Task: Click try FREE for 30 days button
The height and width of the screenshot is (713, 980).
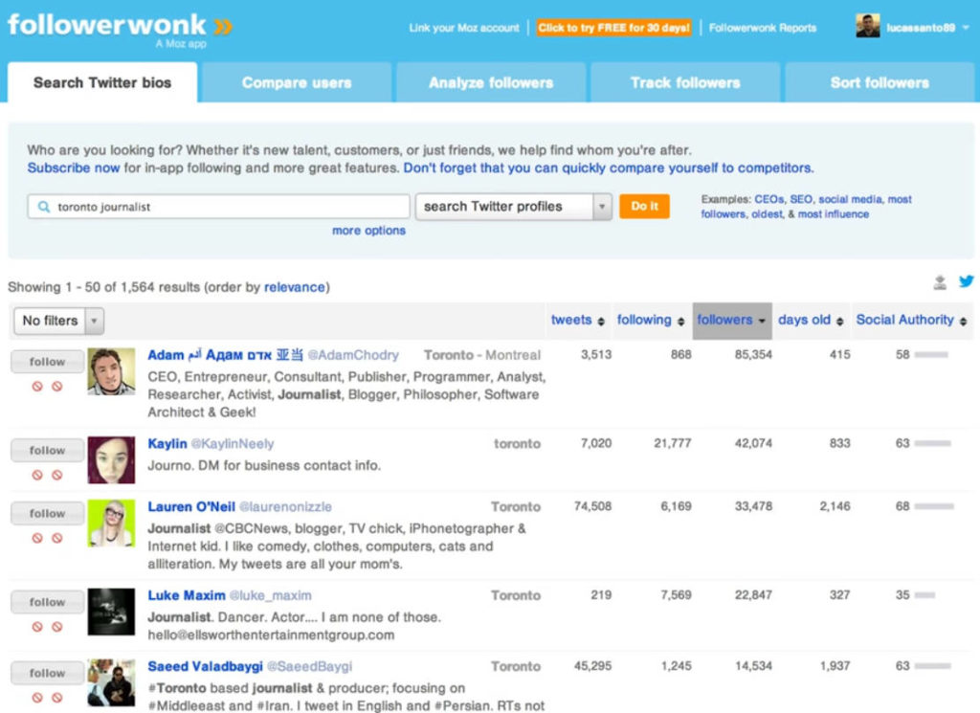Action: 613,28
